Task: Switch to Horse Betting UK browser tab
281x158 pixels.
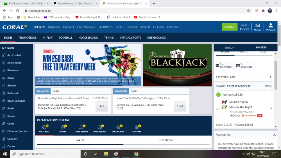Action: [76, 3]
